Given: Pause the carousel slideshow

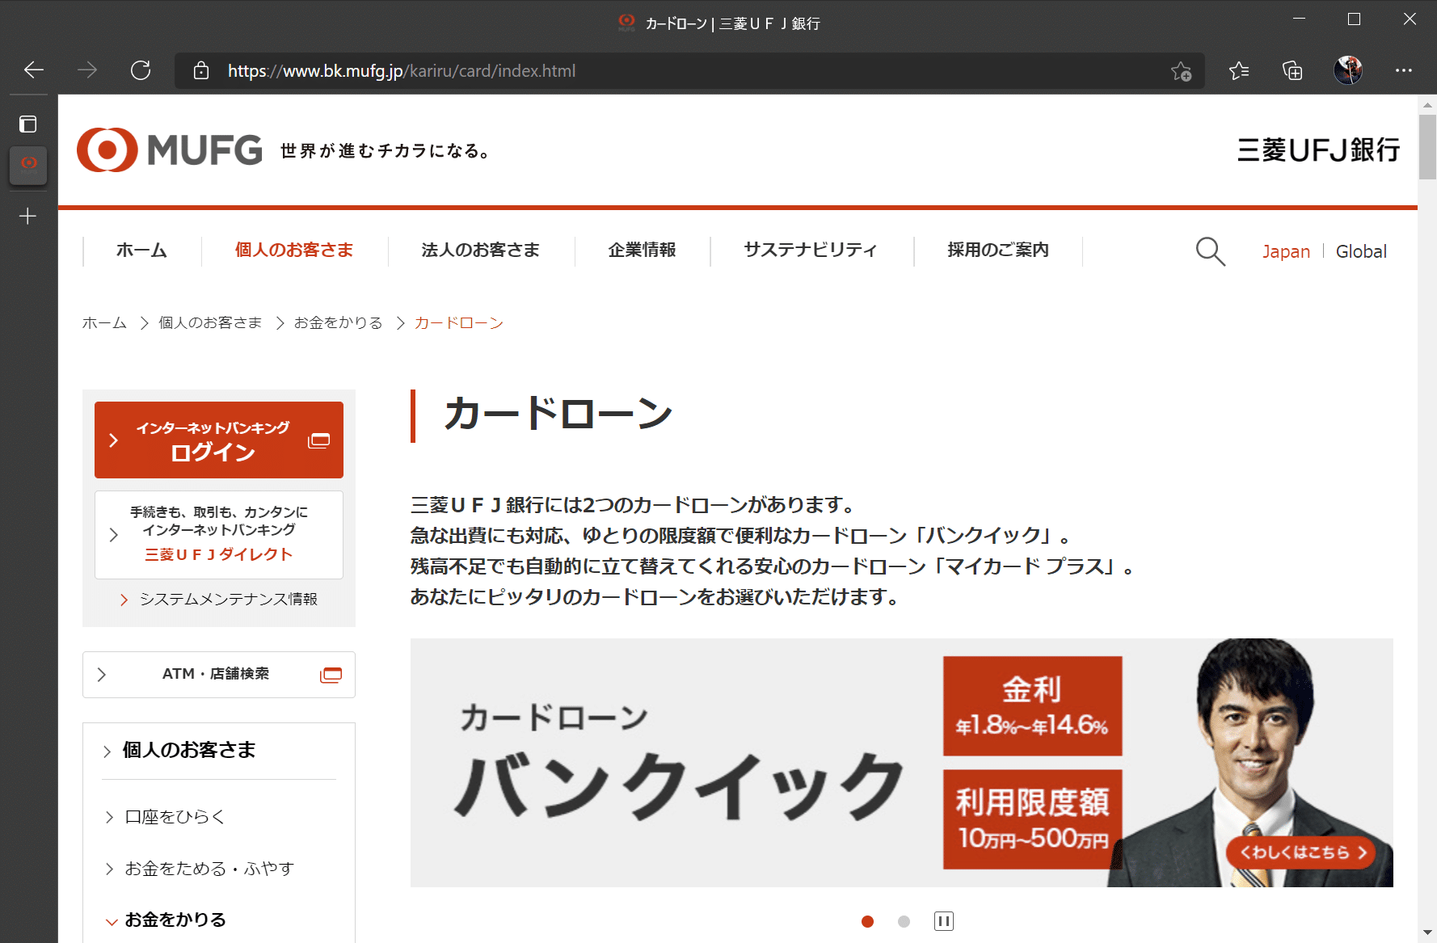Looking at the screenshot, I should (944, 921).
